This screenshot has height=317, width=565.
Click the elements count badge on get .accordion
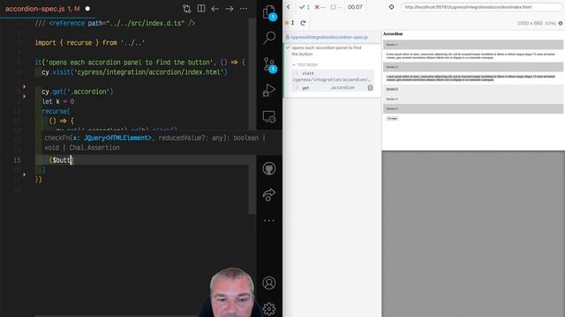(370, 88)
